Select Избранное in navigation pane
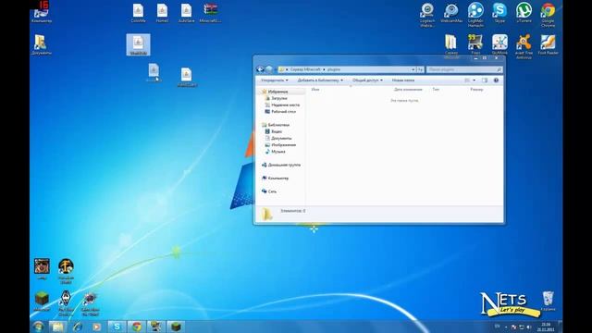The height and width of the screenshot is (333, 592). [x=277, y=92]
